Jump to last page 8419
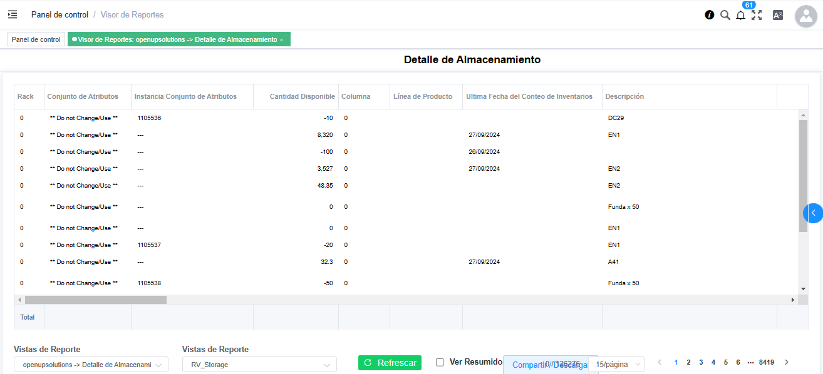The width and height of the screenshot is (823, 374). click(x=766, y=362)
